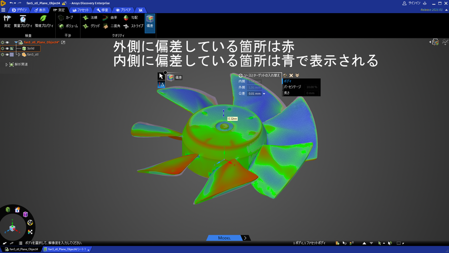Toggle visibility eye for fan3_stl
The height and width of the screenshot is (253, 449).
(7, 54)
